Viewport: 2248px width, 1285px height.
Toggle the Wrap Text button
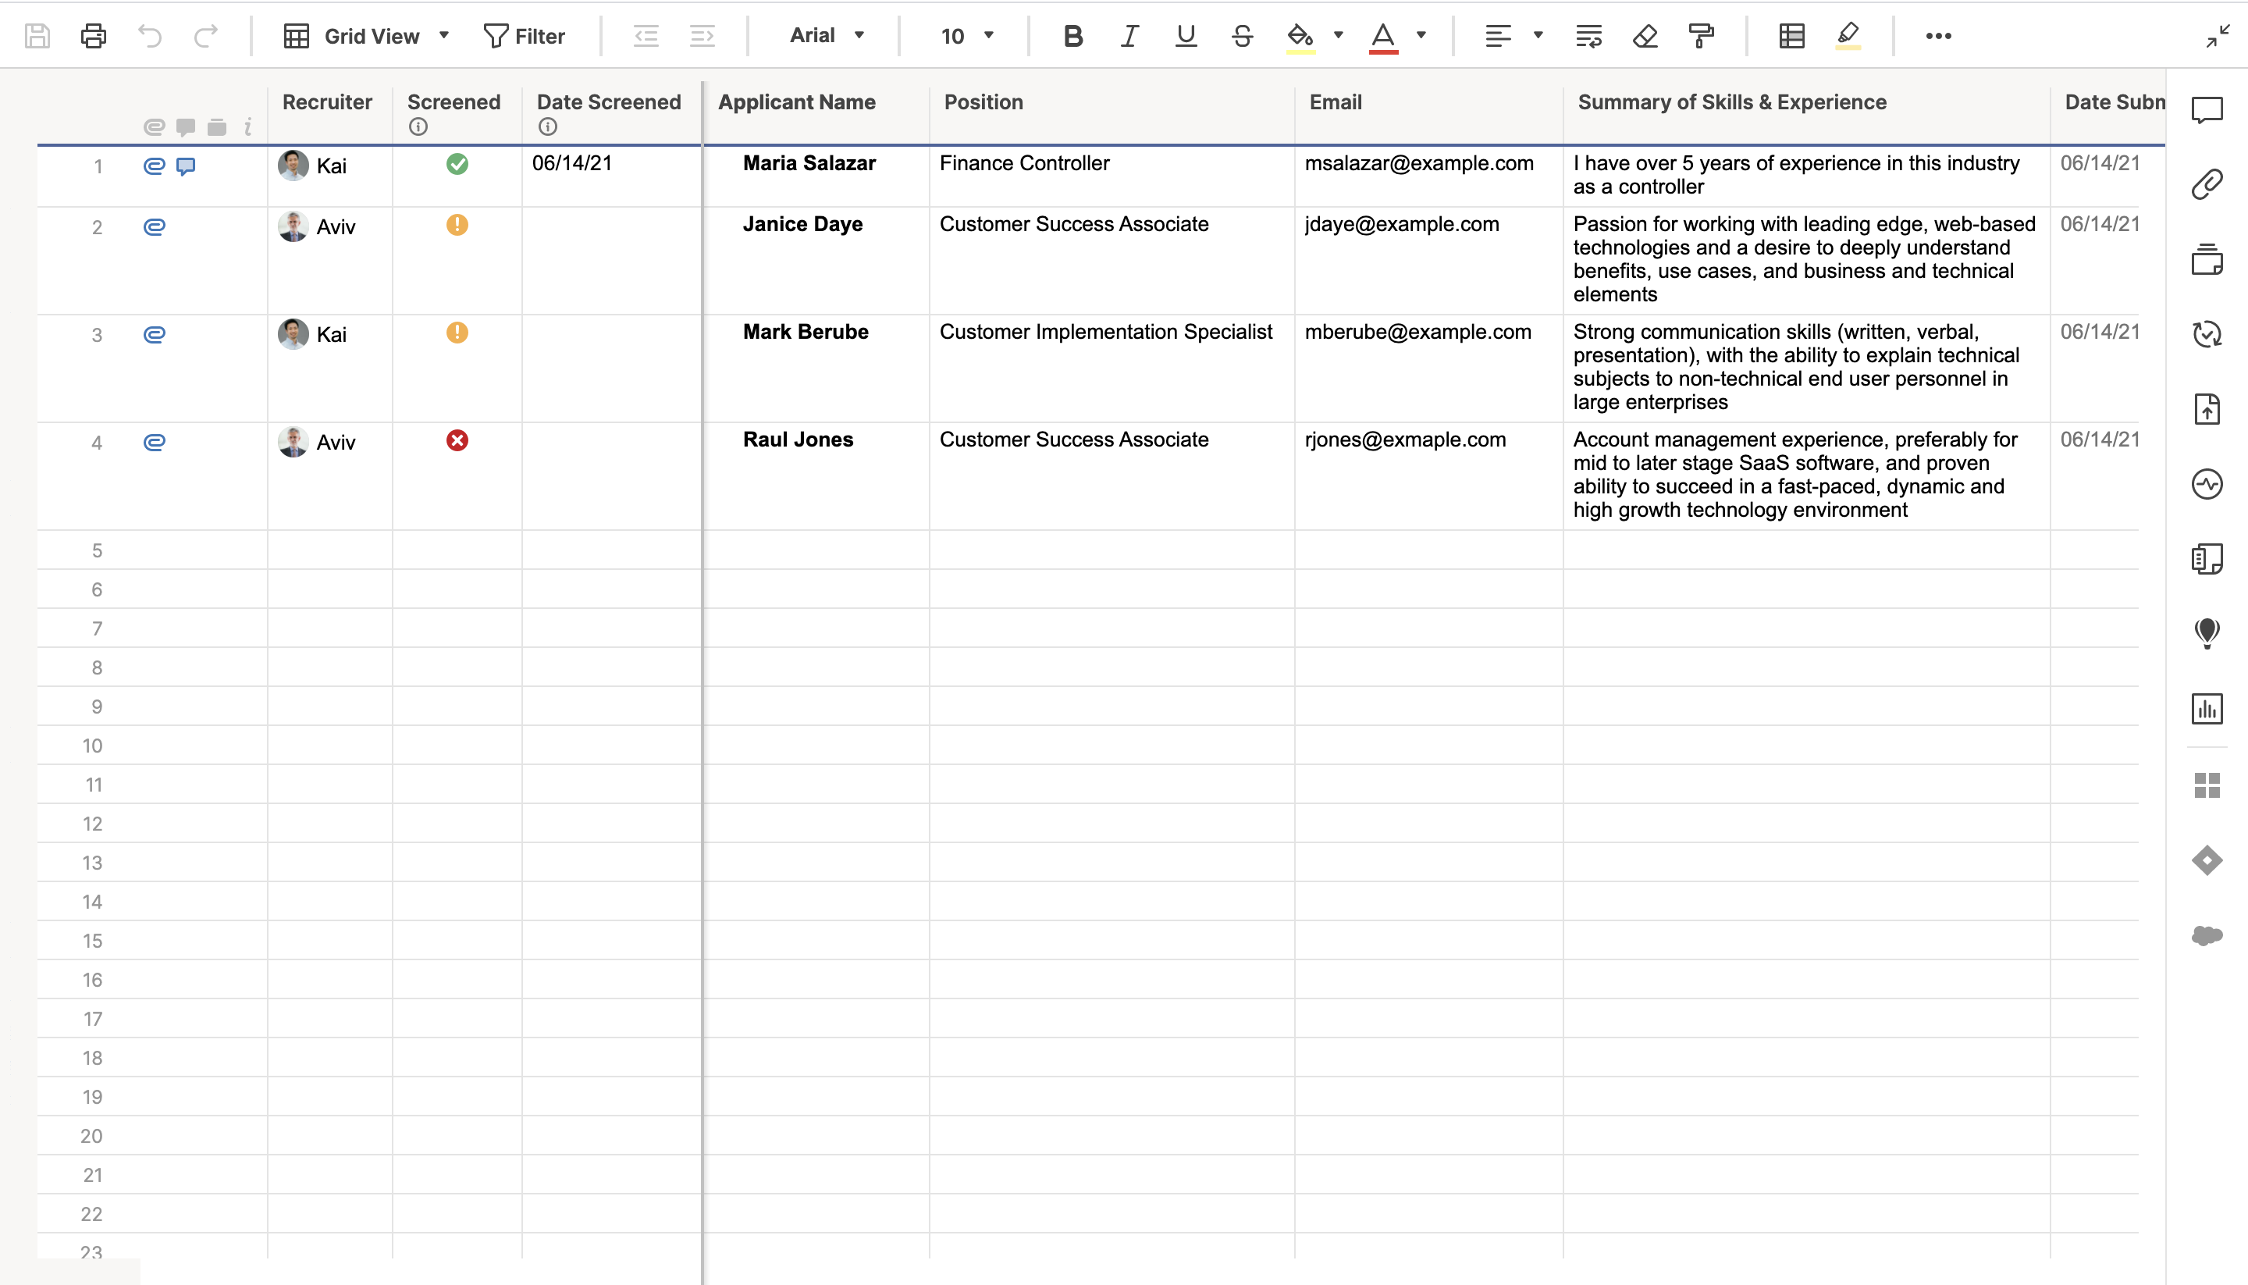(x=1588, y=36)
